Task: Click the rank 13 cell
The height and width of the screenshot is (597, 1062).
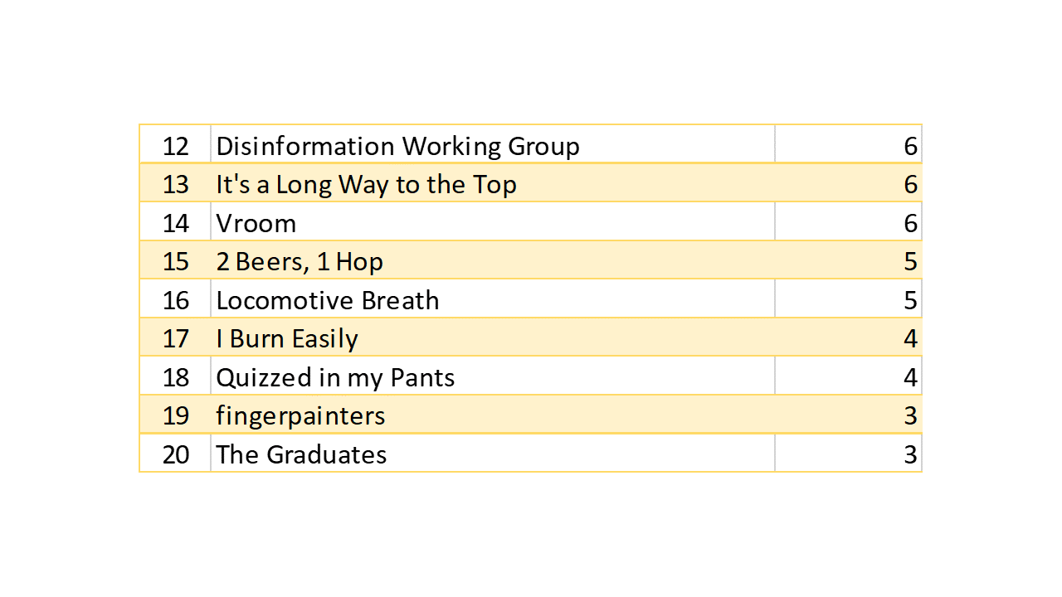Action: [x=176, y=184]
